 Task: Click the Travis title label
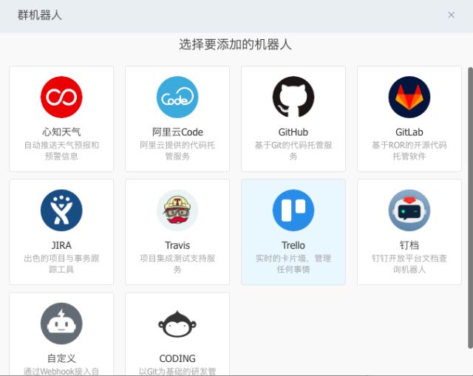[x=177, y=245]
